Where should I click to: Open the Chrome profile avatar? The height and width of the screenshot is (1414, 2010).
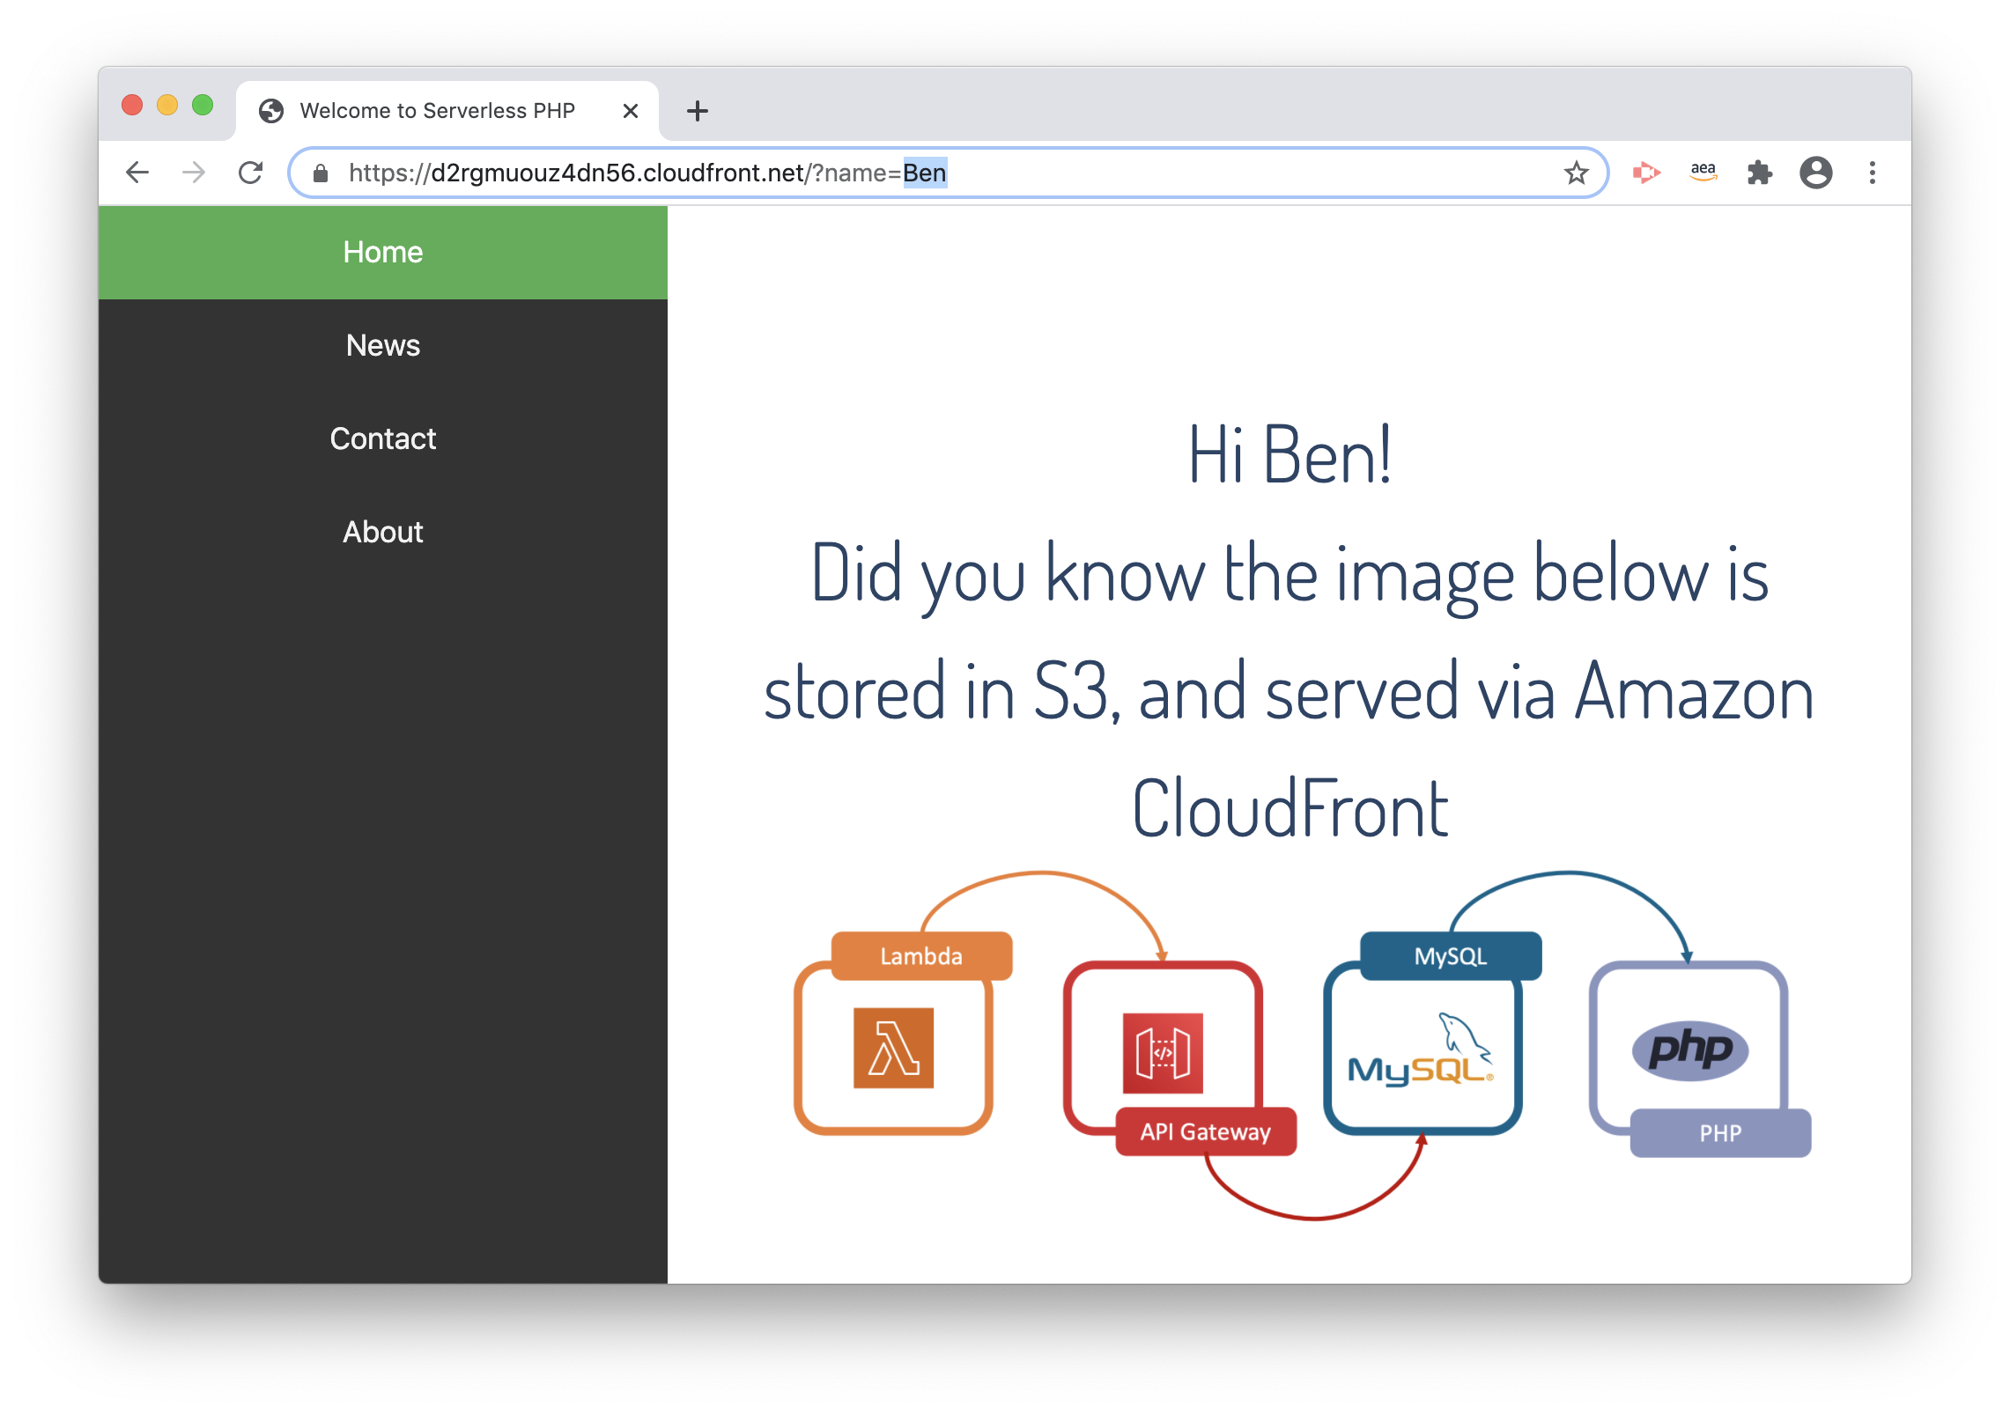[x=1816, y=173]
